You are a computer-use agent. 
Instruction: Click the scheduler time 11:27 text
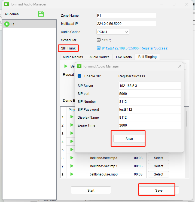(x=106, y=40)
